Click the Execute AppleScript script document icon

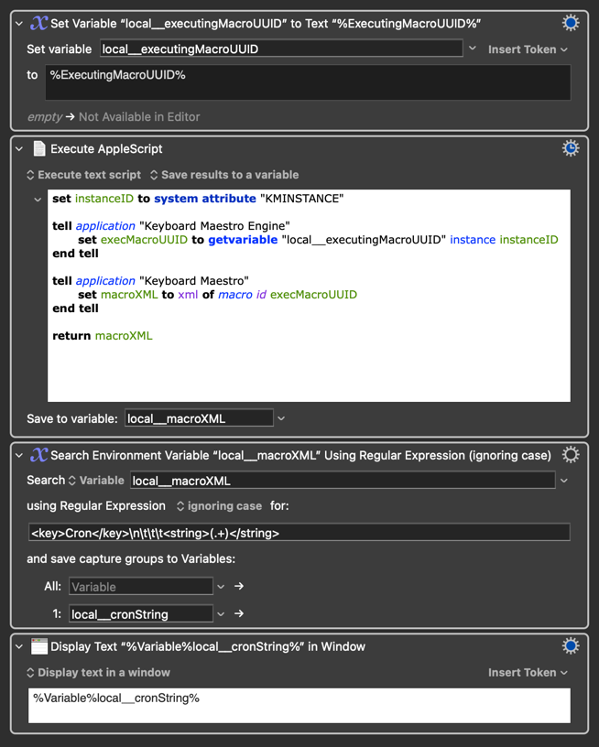39,148
